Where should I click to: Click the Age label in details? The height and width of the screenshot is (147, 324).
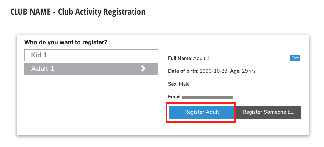(235, 71)
